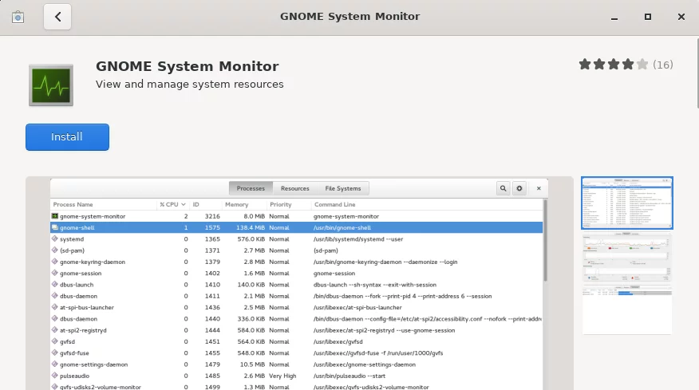The width and height of the screenshot is (699, 390).
Task: Click the highlighted gnome-shell row
Action: click(297, 228)
